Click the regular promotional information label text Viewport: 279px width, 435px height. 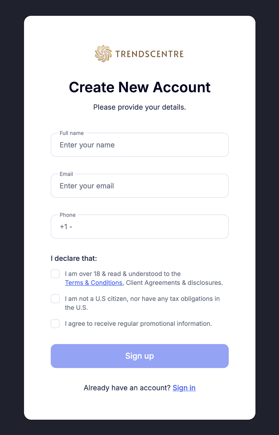(138, 324)
